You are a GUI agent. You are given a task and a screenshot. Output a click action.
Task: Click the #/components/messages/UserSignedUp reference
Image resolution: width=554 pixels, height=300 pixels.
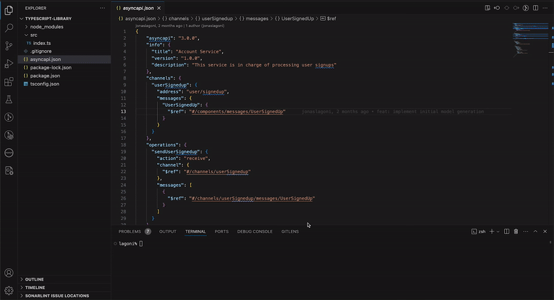click(238, 112)
